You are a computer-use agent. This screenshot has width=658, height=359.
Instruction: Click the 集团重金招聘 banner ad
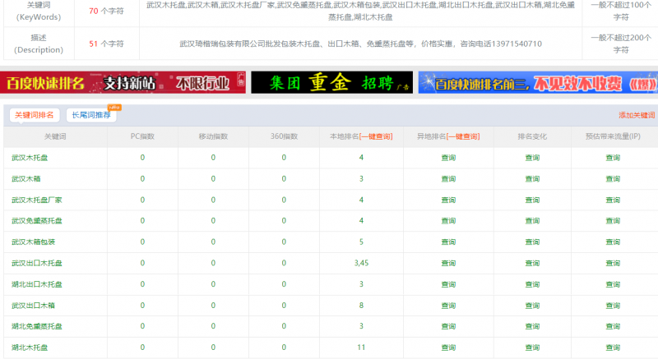coord(331,82)
